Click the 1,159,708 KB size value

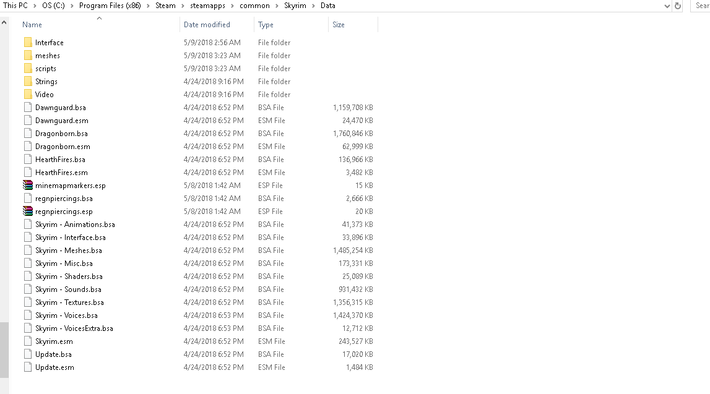click(x=353, y=108)
